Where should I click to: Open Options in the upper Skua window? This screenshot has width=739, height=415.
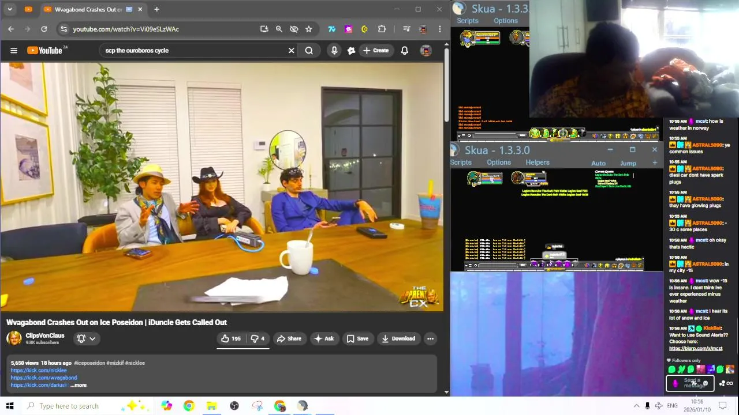(506, 21)
